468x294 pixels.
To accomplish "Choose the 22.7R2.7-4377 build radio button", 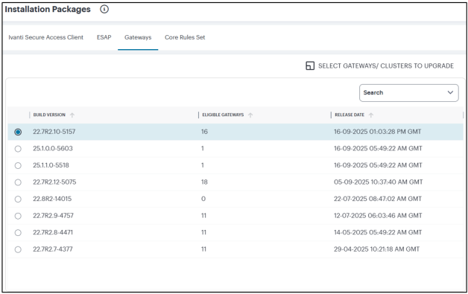I will pyautogui.click(x=18, y=249).
